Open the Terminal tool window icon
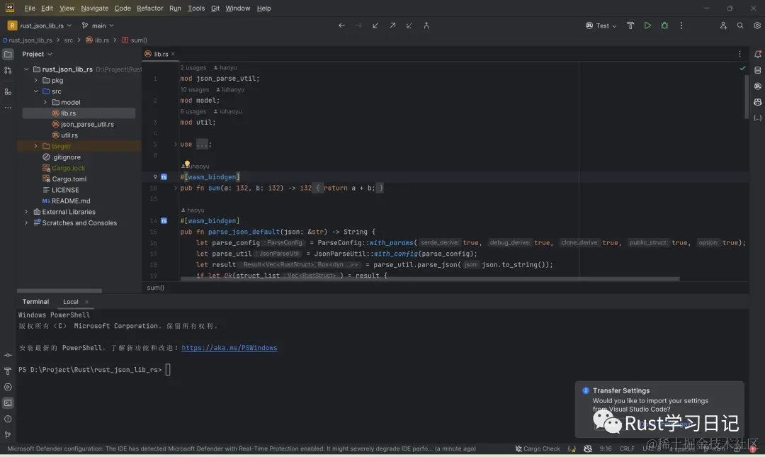The height and width of the screenshot is (457, 765). click(8, 403)
